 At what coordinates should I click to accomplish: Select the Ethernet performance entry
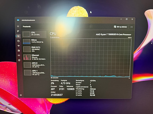click(x=35, y=57)
